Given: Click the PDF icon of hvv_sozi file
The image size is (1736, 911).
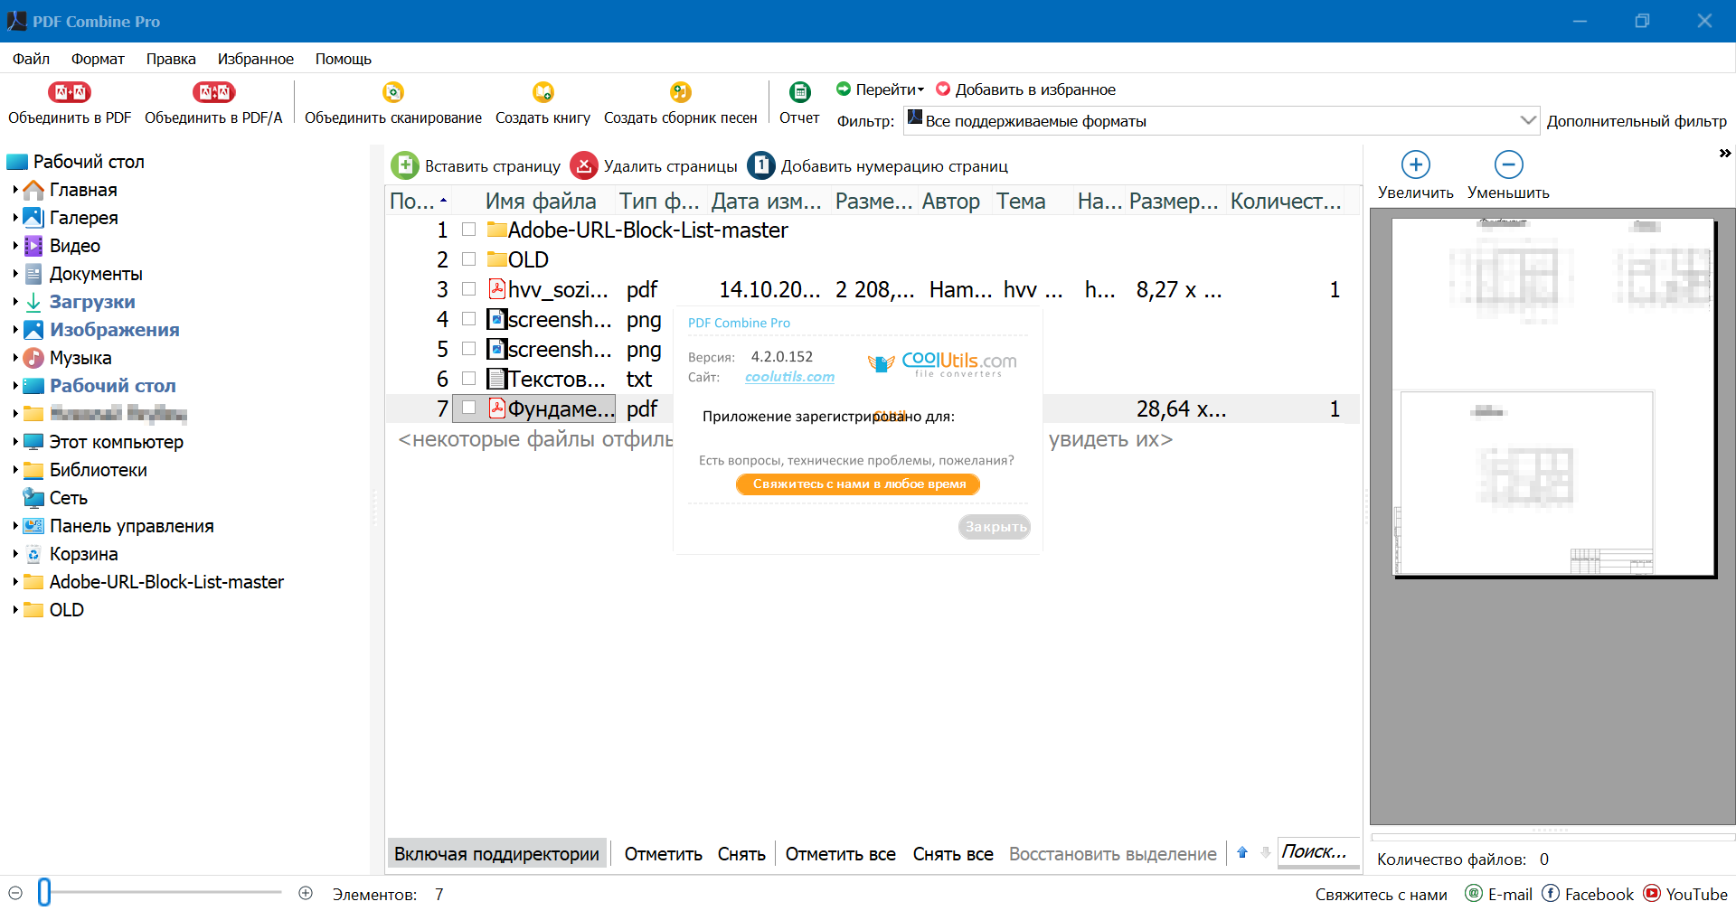Looking at the screenshot, I should click(496, 289).
